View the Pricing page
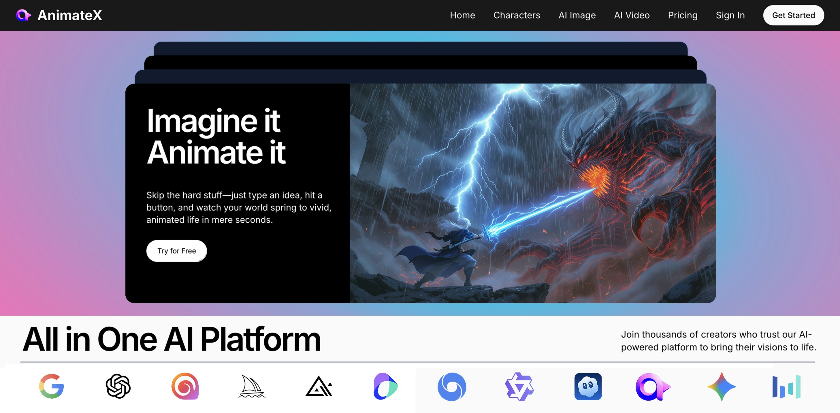 (x=683, y=15)
